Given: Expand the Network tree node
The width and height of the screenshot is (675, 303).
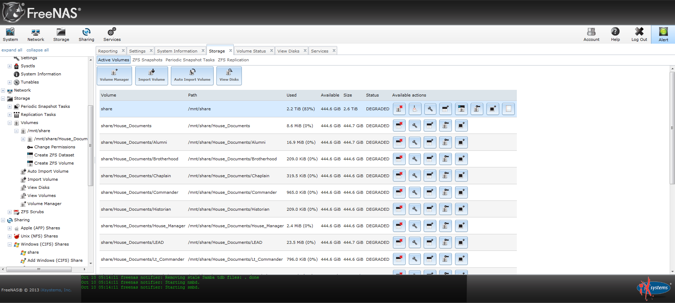Looking at the screenshot, I should tap(3, 91).
